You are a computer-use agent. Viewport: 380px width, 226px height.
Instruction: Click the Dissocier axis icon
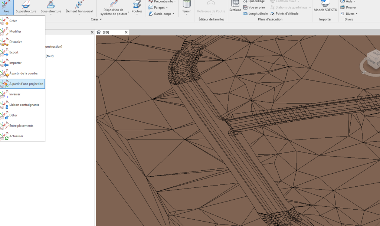point(4,42)
